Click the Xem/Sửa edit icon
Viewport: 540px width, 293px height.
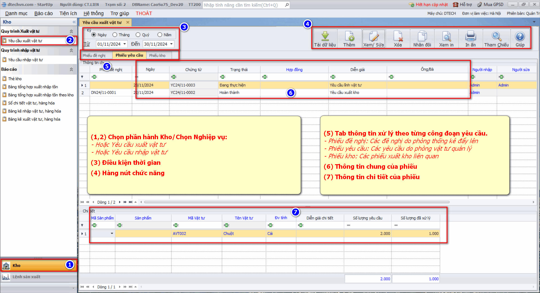tap(373, 37)
